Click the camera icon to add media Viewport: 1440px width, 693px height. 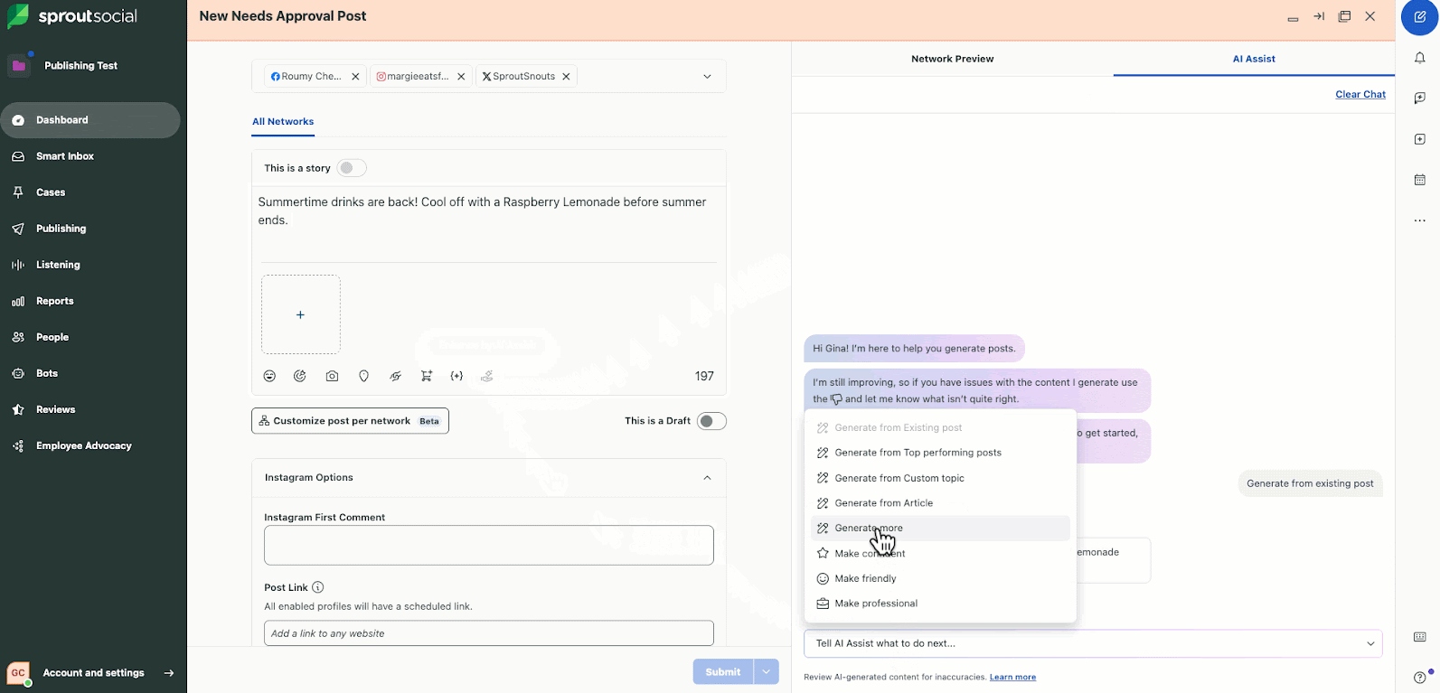[332, 376]
